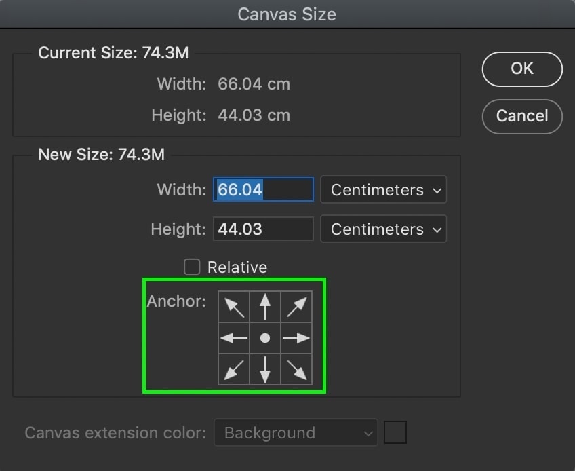Open the Canvas extension color dropdown
Image resolution: width=575 pixels, height=471 pixels.
296,432
